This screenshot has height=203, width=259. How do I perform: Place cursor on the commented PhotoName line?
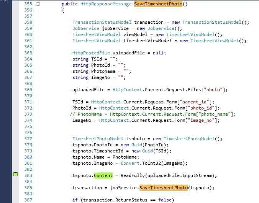(x=153, y=114)
